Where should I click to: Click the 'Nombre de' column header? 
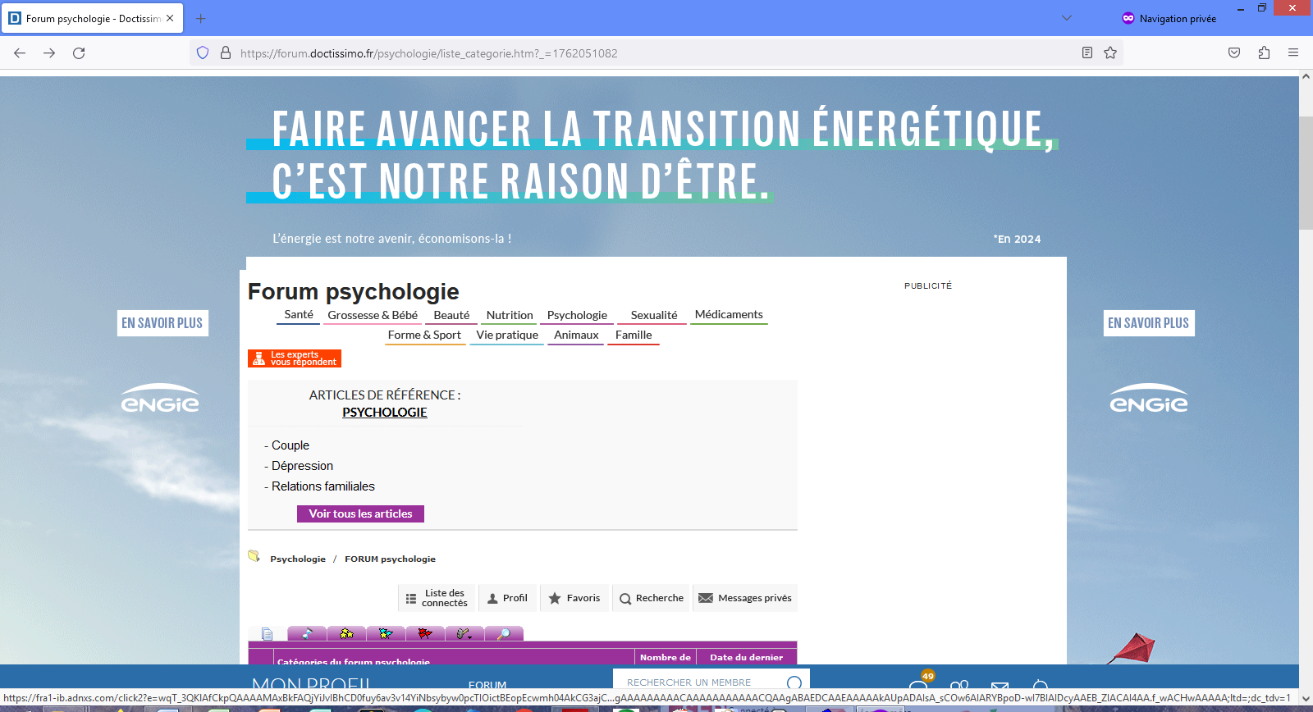coord(666,657)
